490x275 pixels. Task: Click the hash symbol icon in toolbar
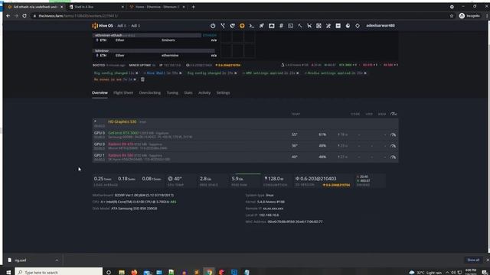pyautogui.click(x=281, y=25)
